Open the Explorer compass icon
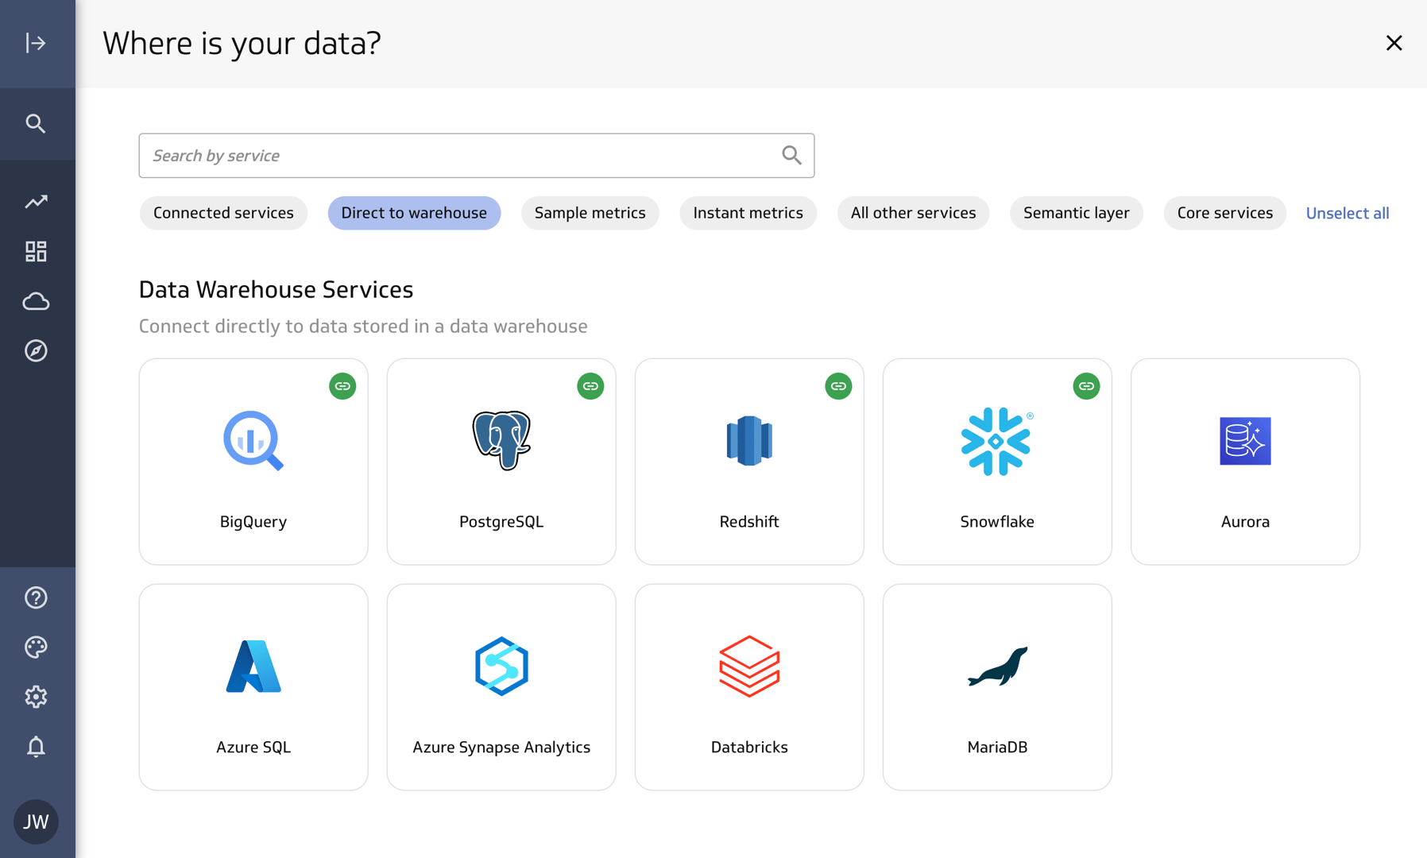Viewport: 1427px width, 858px height. 36,350
